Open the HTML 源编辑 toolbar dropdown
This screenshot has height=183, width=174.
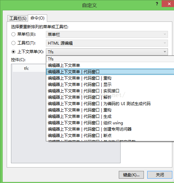(107, 43)
